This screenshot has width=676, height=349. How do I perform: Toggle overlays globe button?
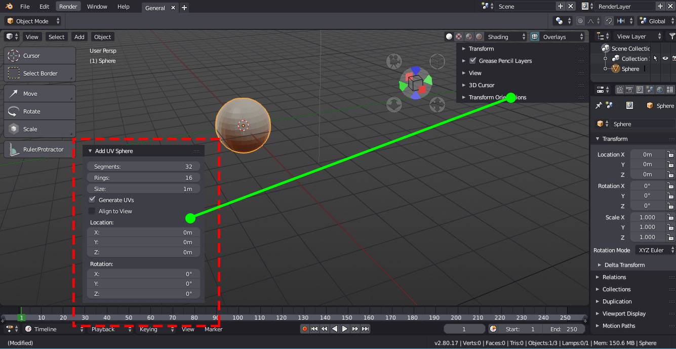(535, 36)
